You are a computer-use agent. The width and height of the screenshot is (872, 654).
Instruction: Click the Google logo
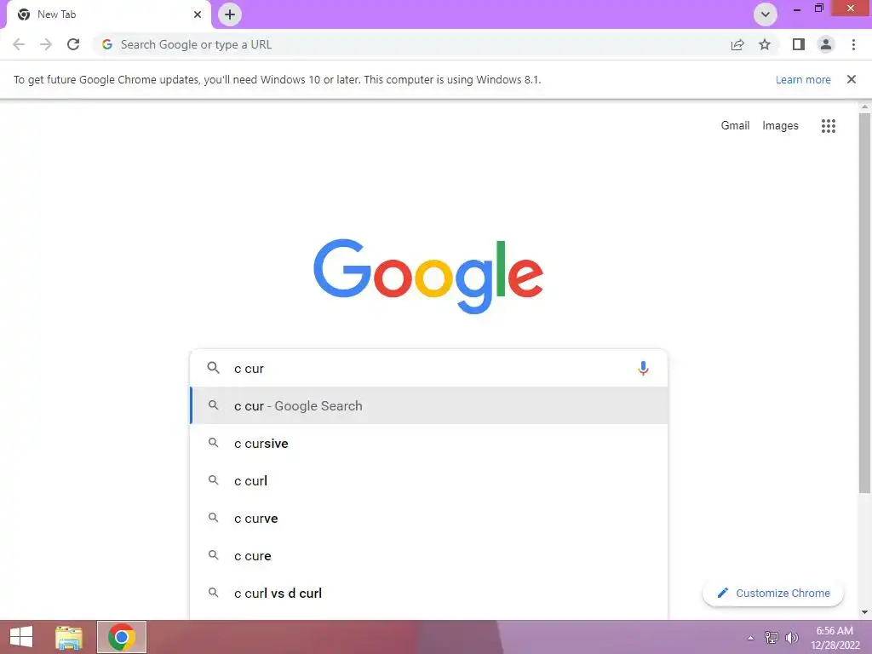pyautogui.click(x=428, y=276)
